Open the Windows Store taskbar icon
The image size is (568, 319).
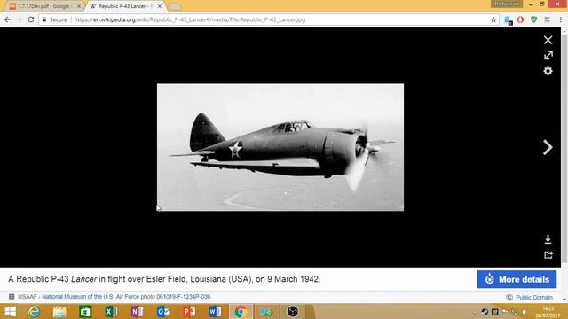pos(85,311)
